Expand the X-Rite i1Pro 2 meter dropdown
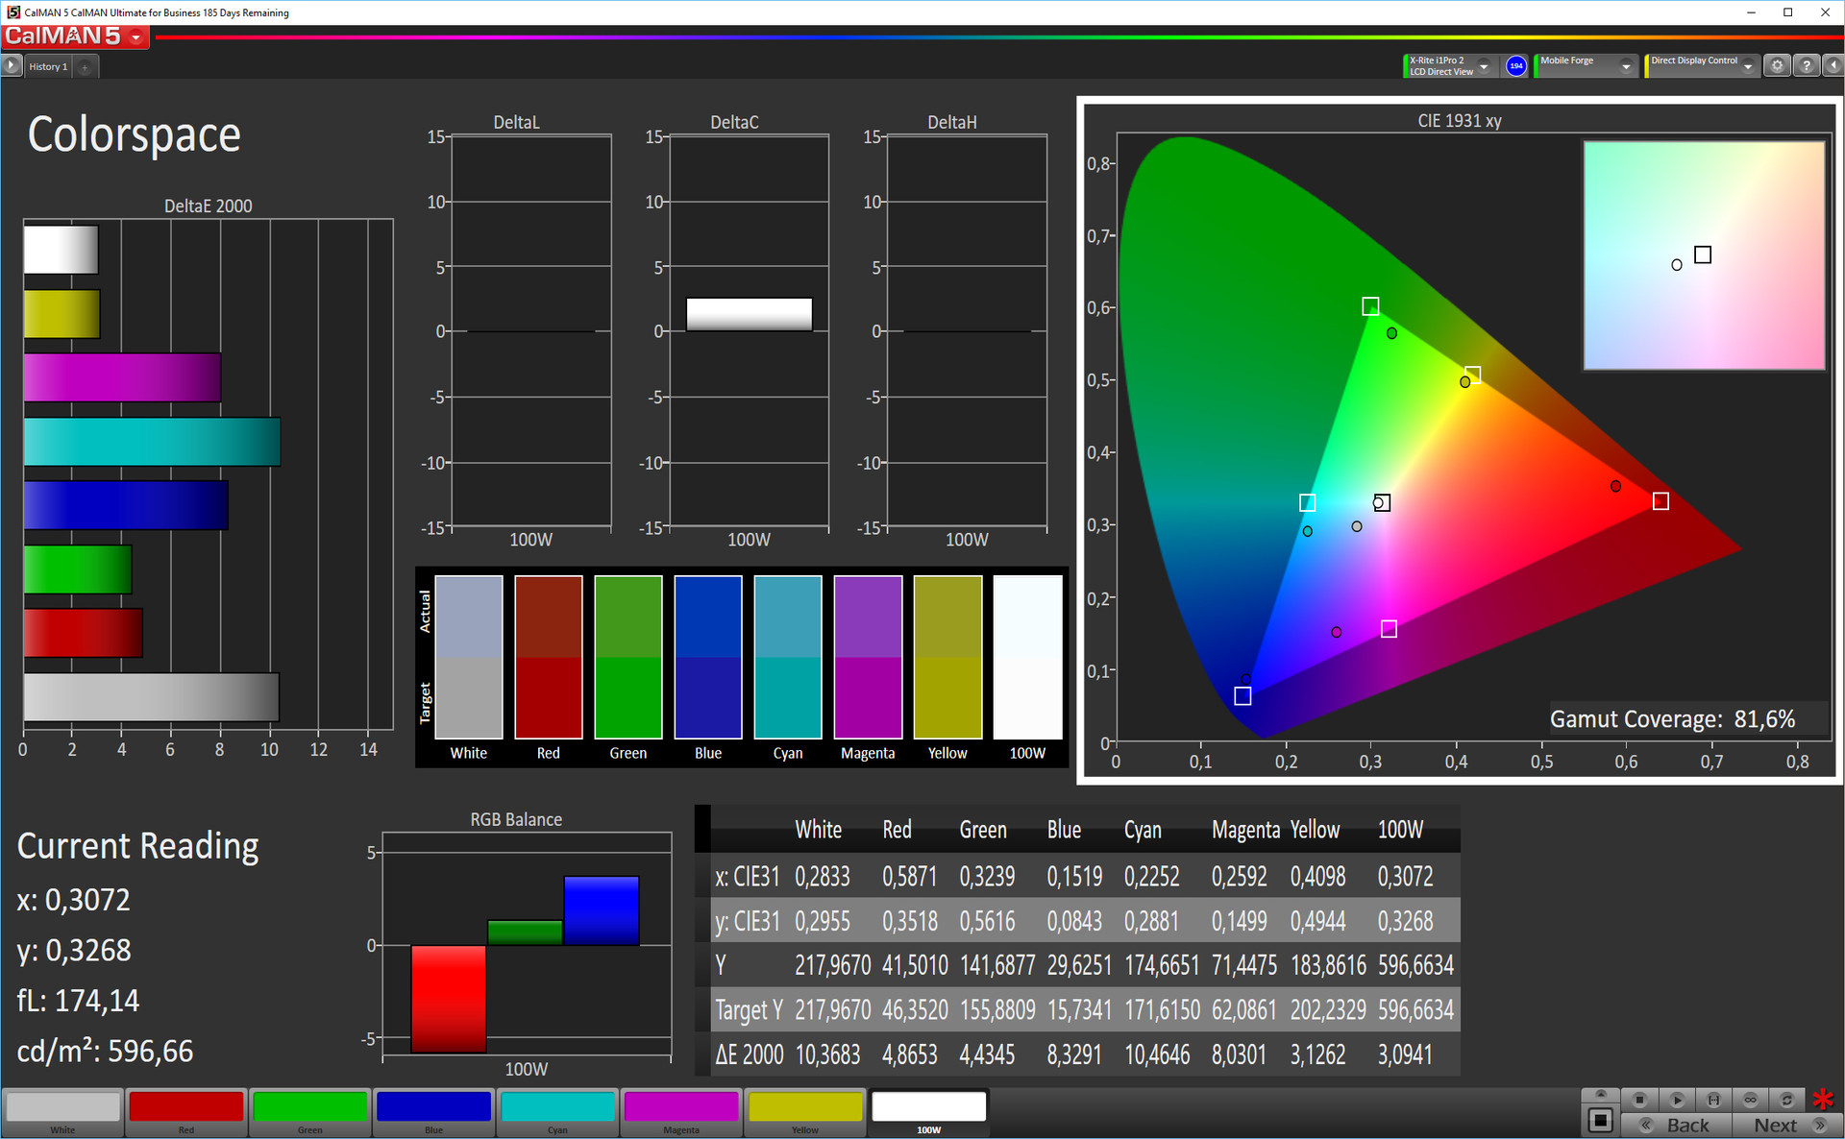This screenshot has height=1139, width=1845. point(1484,66)
